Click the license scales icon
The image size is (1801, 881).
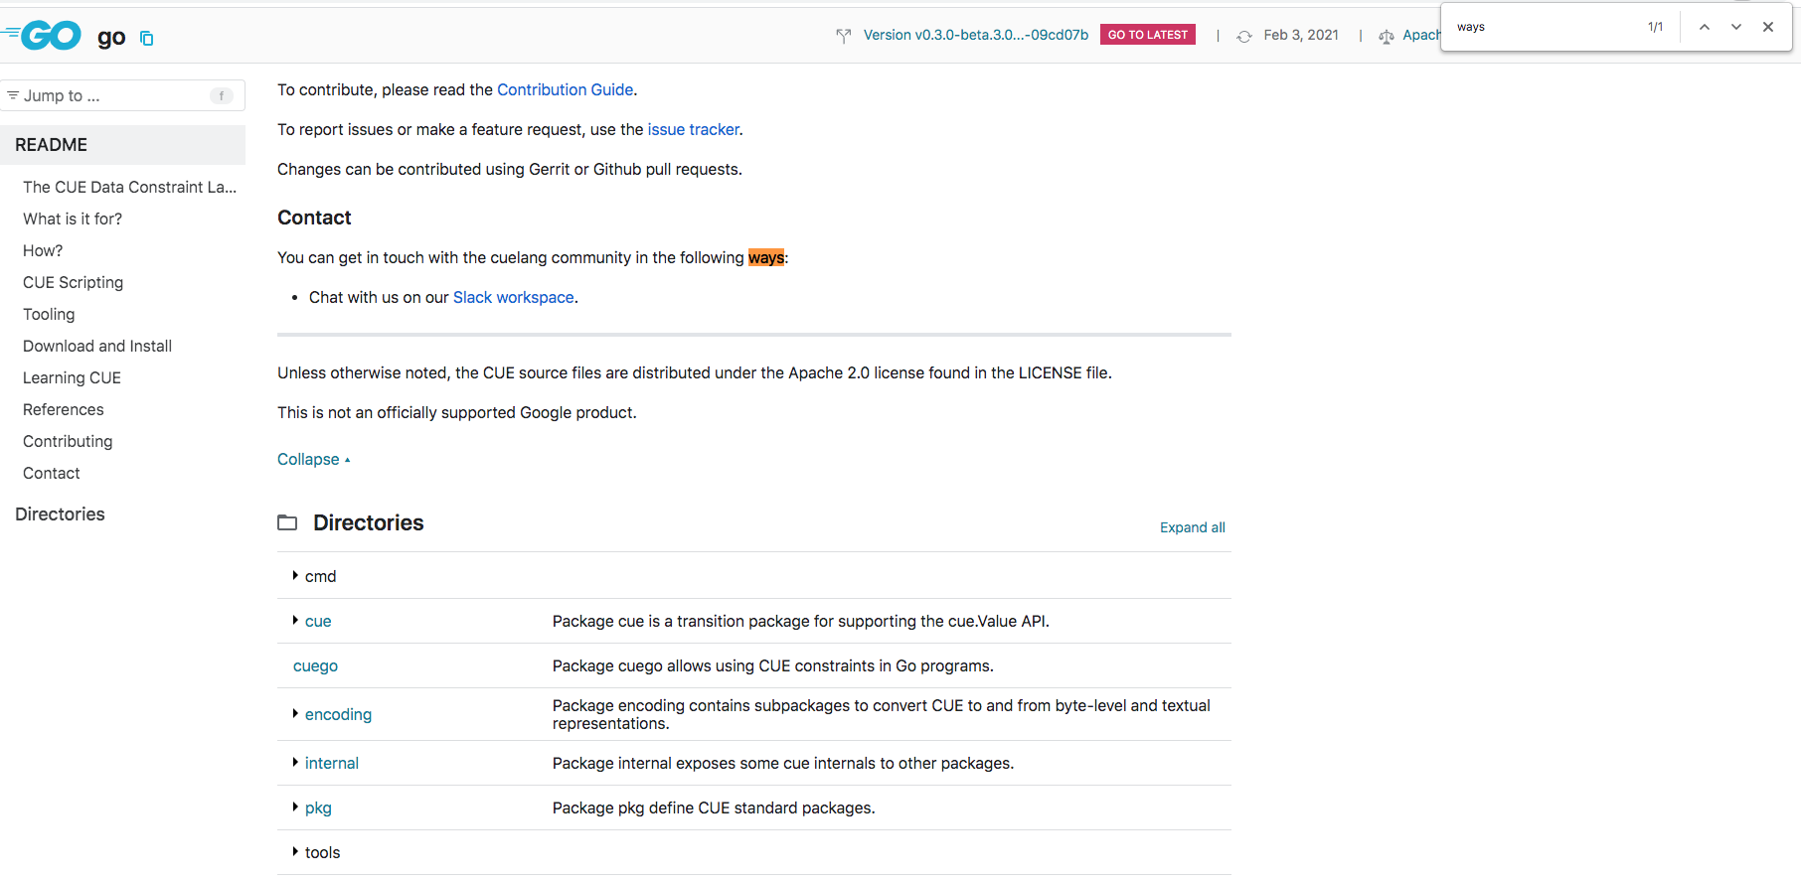click(1387, 36)
